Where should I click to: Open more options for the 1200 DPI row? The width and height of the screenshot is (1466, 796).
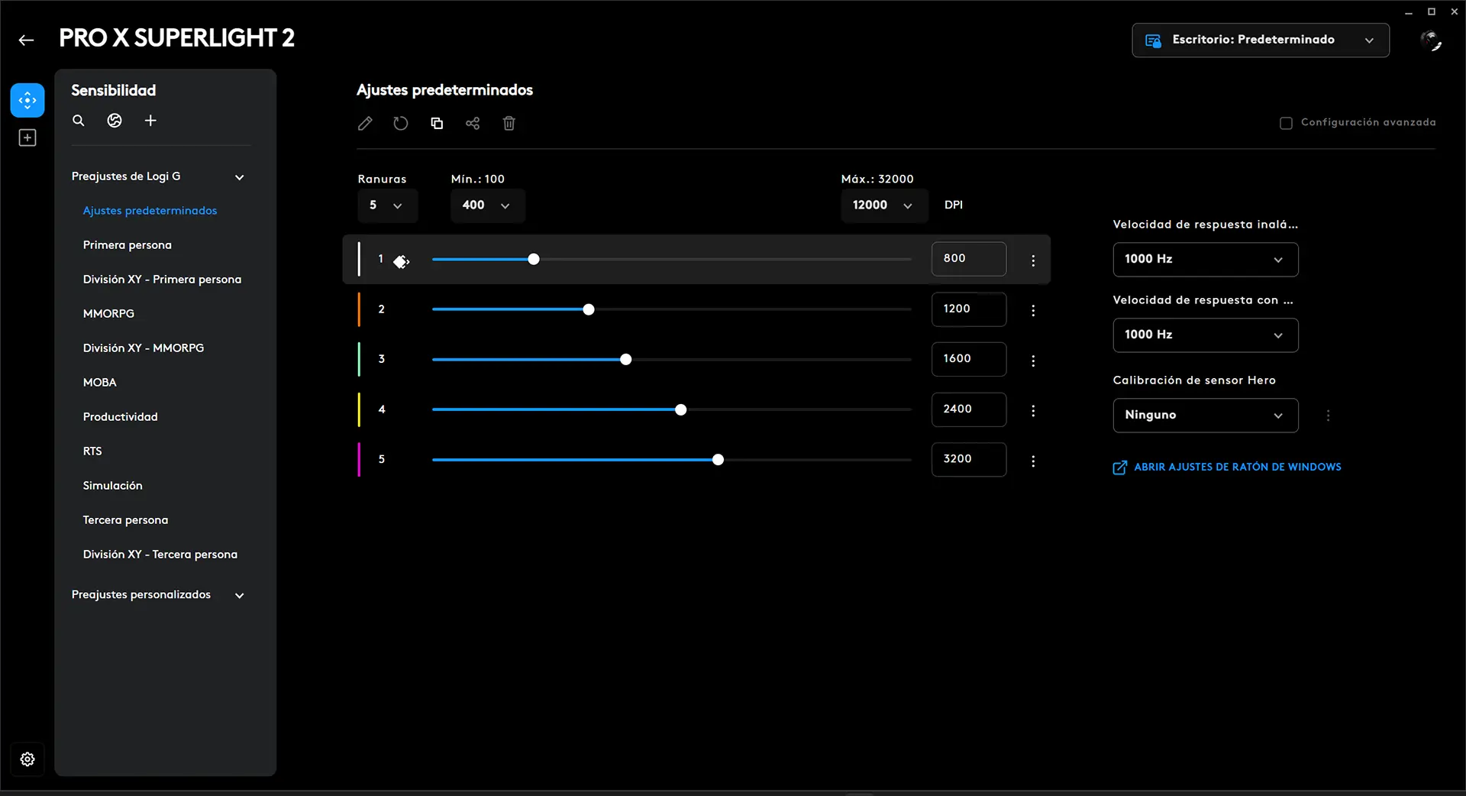(x=1033, y=310)
